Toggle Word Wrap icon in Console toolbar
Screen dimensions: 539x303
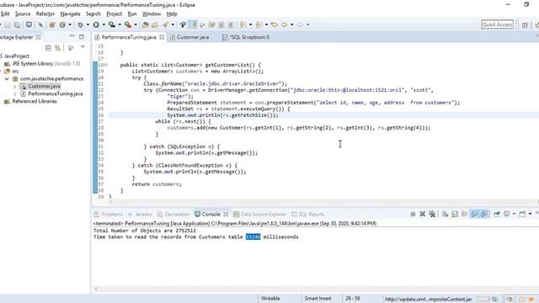(x=464, y=214)
